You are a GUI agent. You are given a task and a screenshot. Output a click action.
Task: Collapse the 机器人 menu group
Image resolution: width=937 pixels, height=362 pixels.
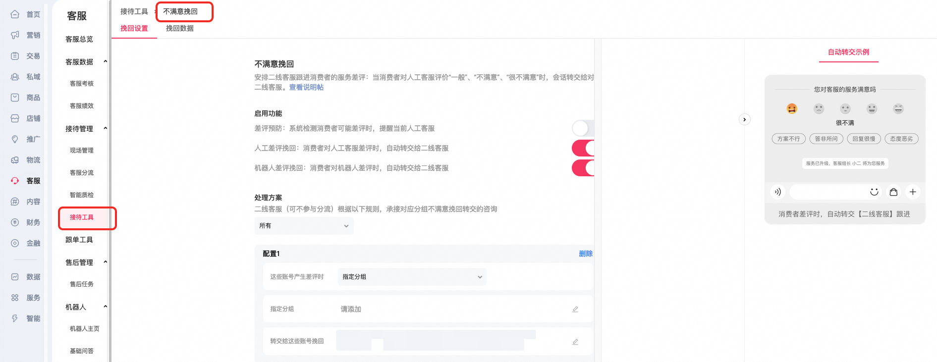[x=105, y=307]
